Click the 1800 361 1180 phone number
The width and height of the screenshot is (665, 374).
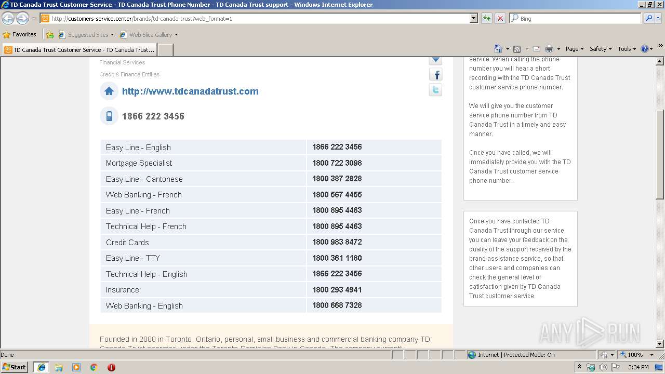pyautogui.click(x=337, y=258)
